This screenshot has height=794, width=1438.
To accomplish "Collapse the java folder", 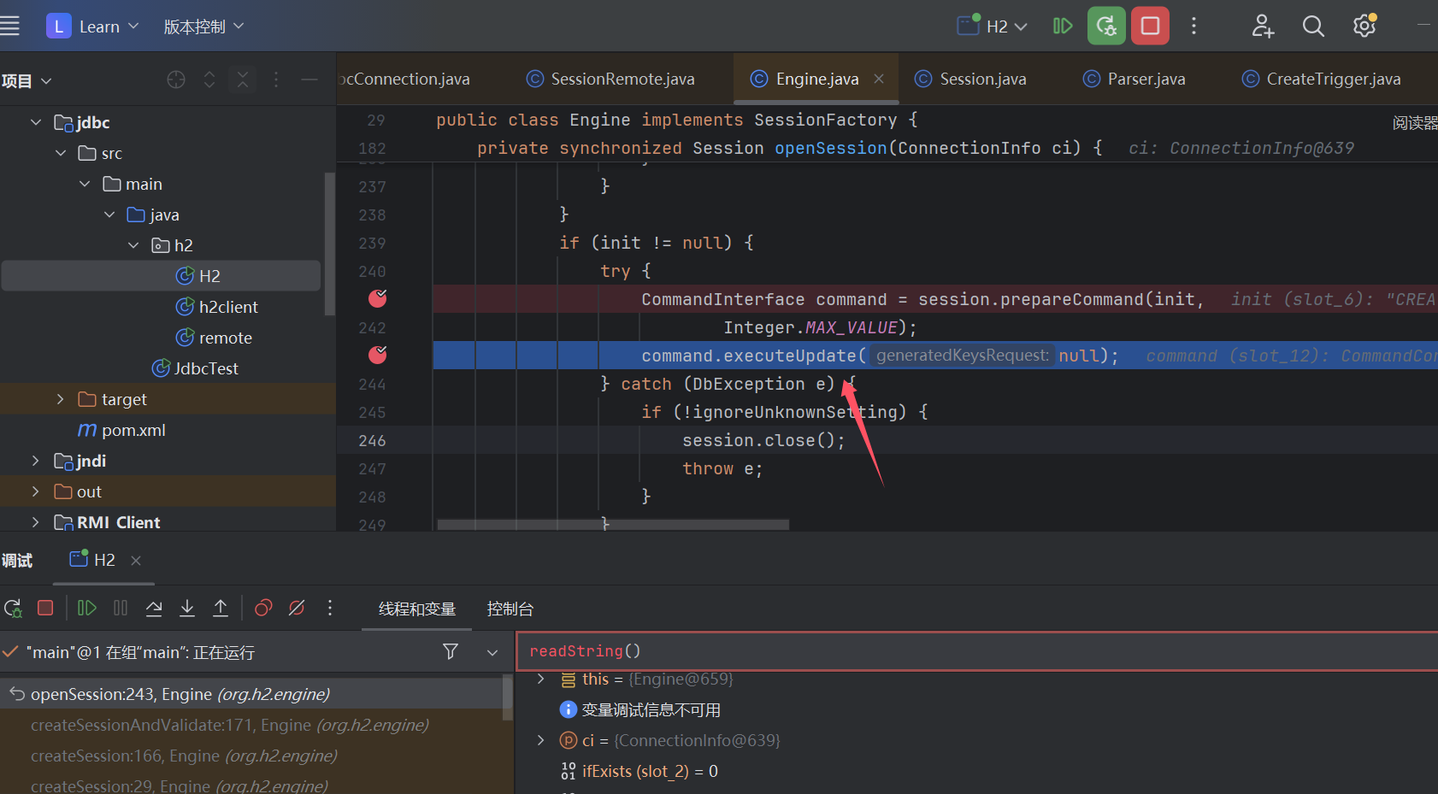I will 109,215.
